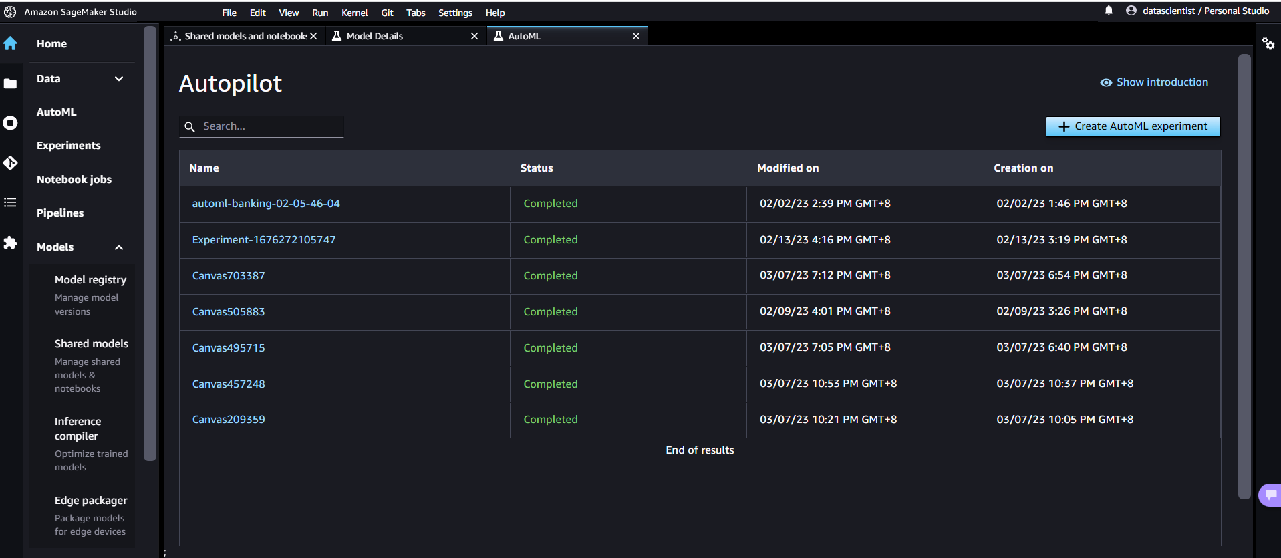1281x558 pixels.
Task: Open the Canvas703387 experiment
Action: click(229, 276)
